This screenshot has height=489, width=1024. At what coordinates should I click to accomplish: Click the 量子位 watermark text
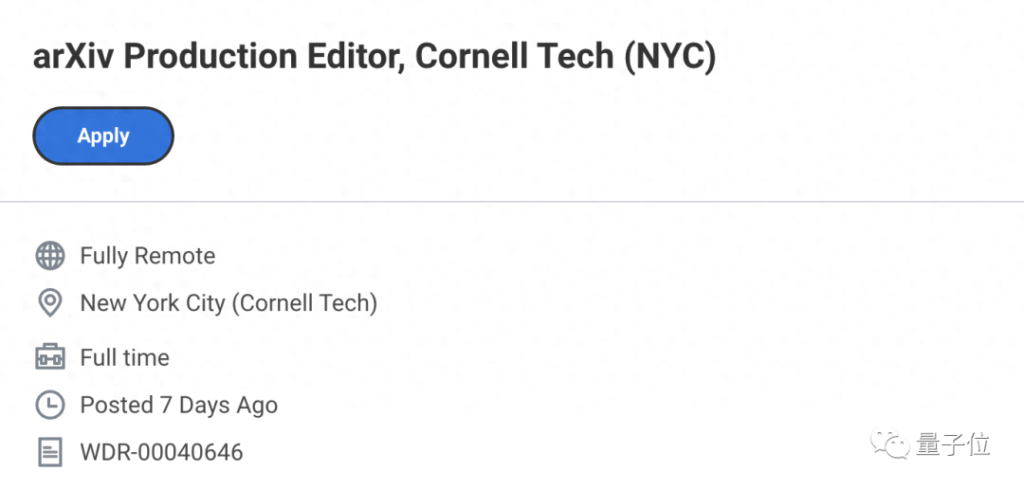(x=952, y=444)
